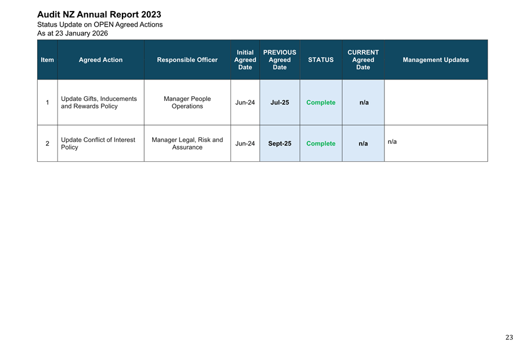Image resolution: width=522 pixels, height=363 pixels.
Task: Select the "Sept-25" previous agreed date
Action: click(279, 143)
